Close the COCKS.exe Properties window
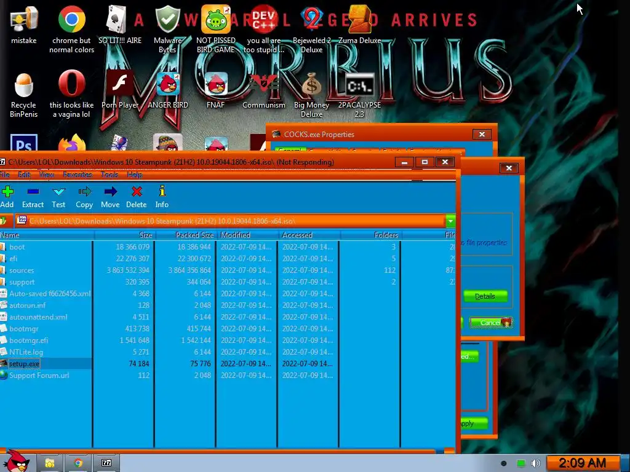Viewport: 630px width, 472px height. [482, 134]
